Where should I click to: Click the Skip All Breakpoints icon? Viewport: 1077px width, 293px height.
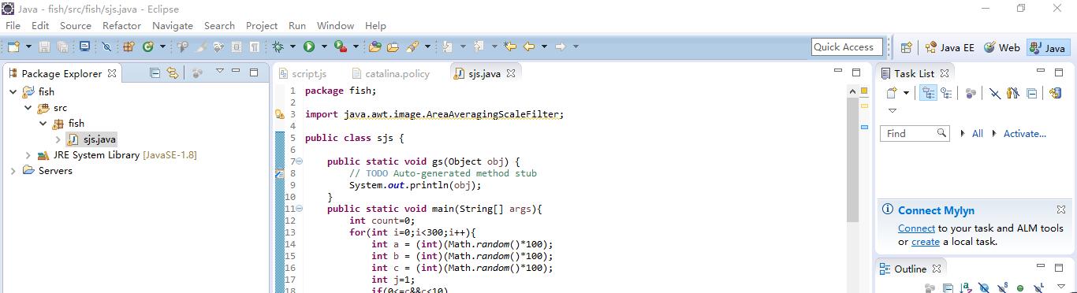[106, 47]
